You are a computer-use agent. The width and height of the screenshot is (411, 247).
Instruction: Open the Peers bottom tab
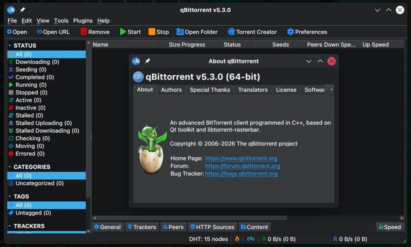173,227
